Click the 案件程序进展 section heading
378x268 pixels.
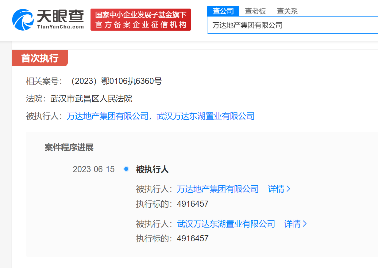point(69,148)
